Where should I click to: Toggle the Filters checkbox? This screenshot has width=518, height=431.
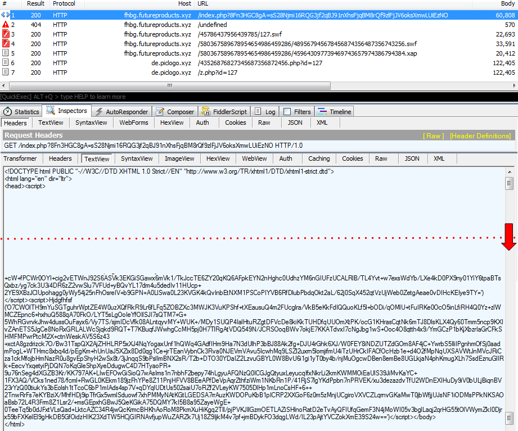287,112
